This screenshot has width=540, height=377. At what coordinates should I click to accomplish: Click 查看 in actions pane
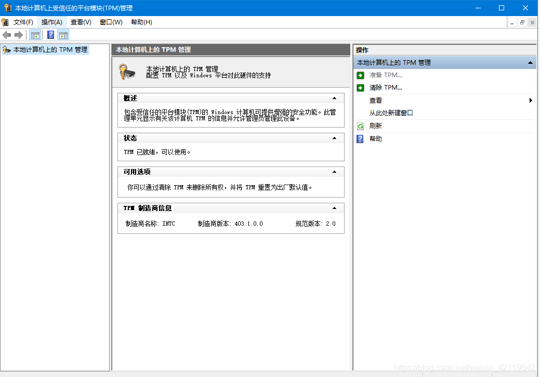[375, 101]
